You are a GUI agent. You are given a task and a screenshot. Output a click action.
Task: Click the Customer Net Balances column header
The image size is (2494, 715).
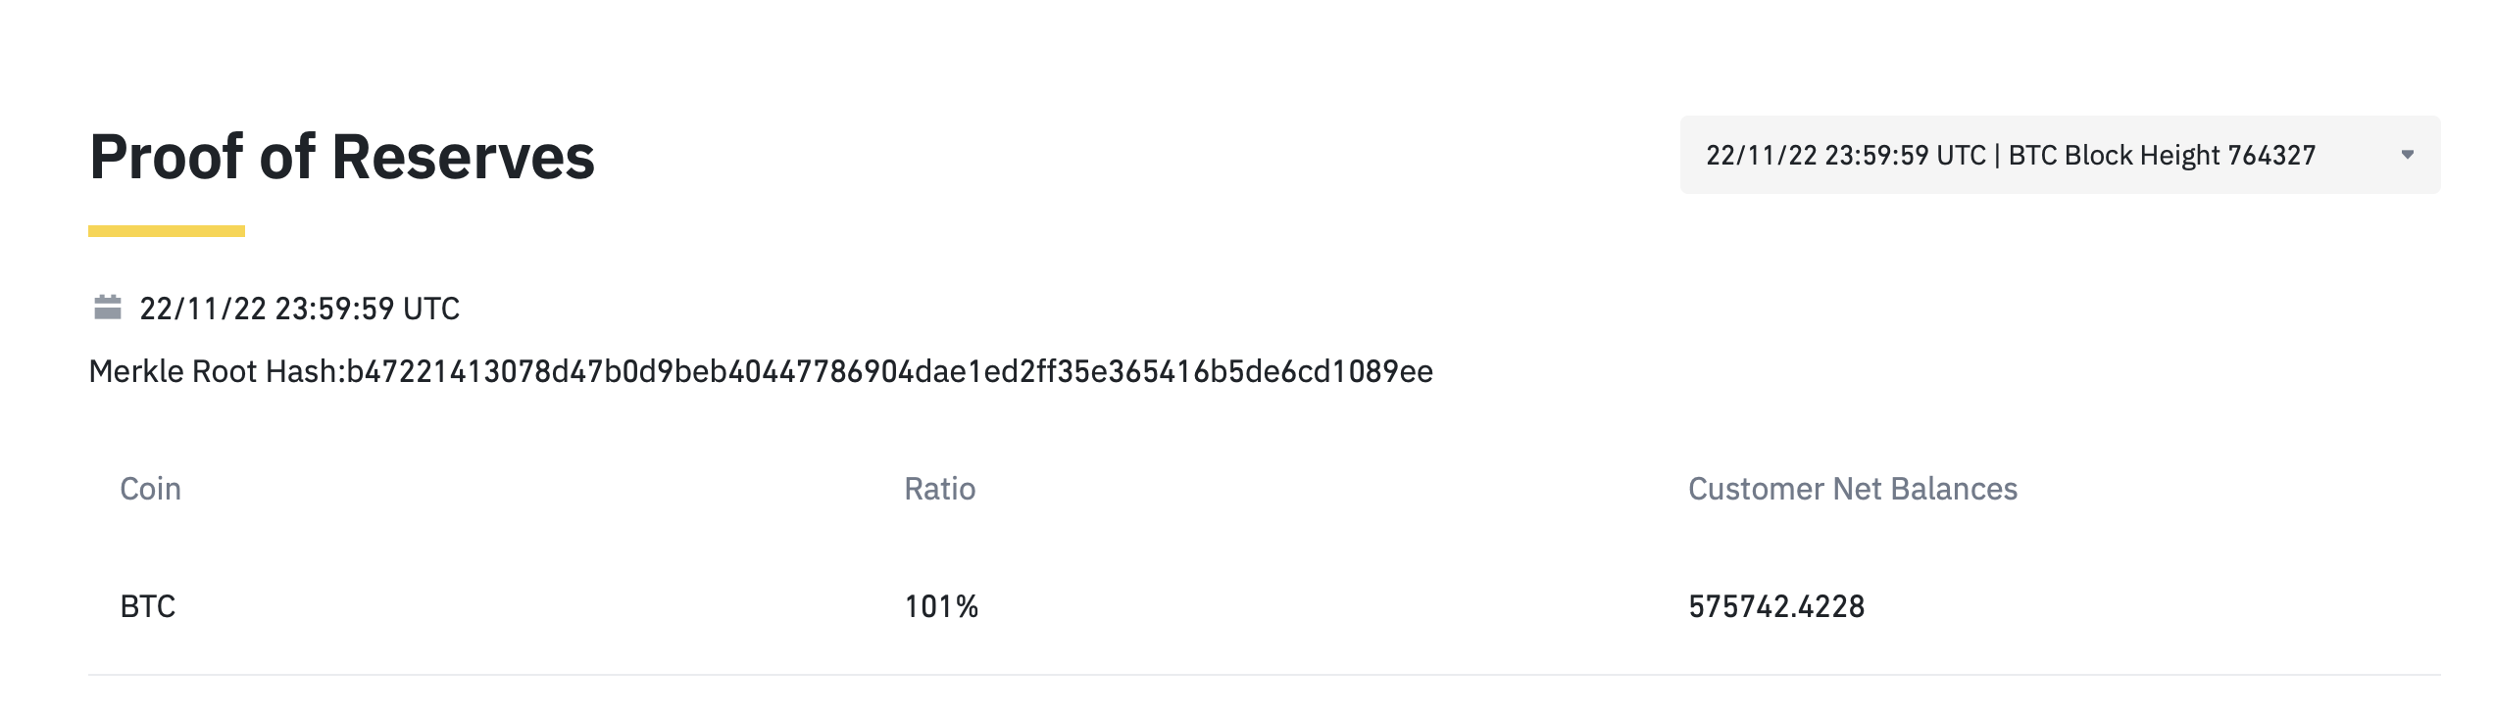pos(1852,488)
